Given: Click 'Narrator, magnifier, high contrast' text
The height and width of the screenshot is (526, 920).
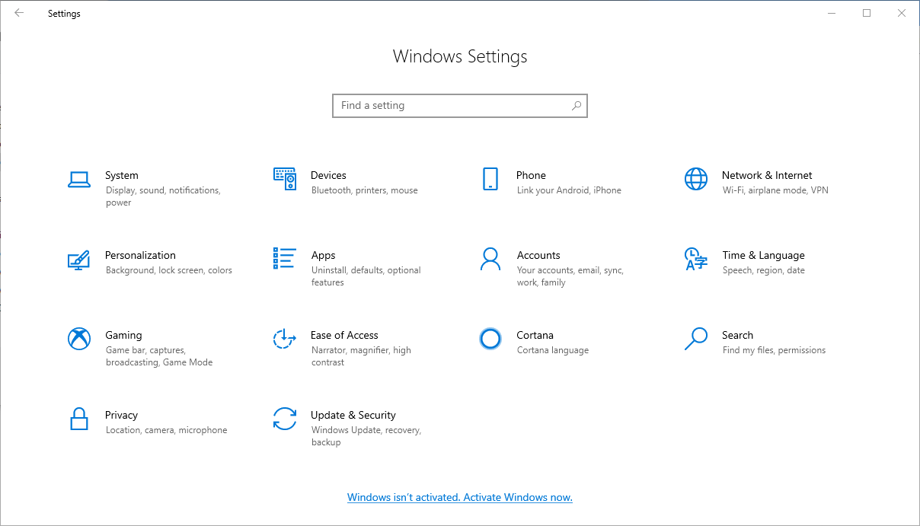Looking at the screenshot, I should pos(361,356).
